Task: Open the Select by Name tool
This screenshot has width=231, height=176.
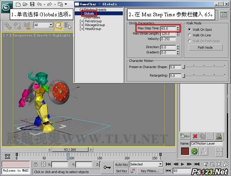Action: pos(68,26)
